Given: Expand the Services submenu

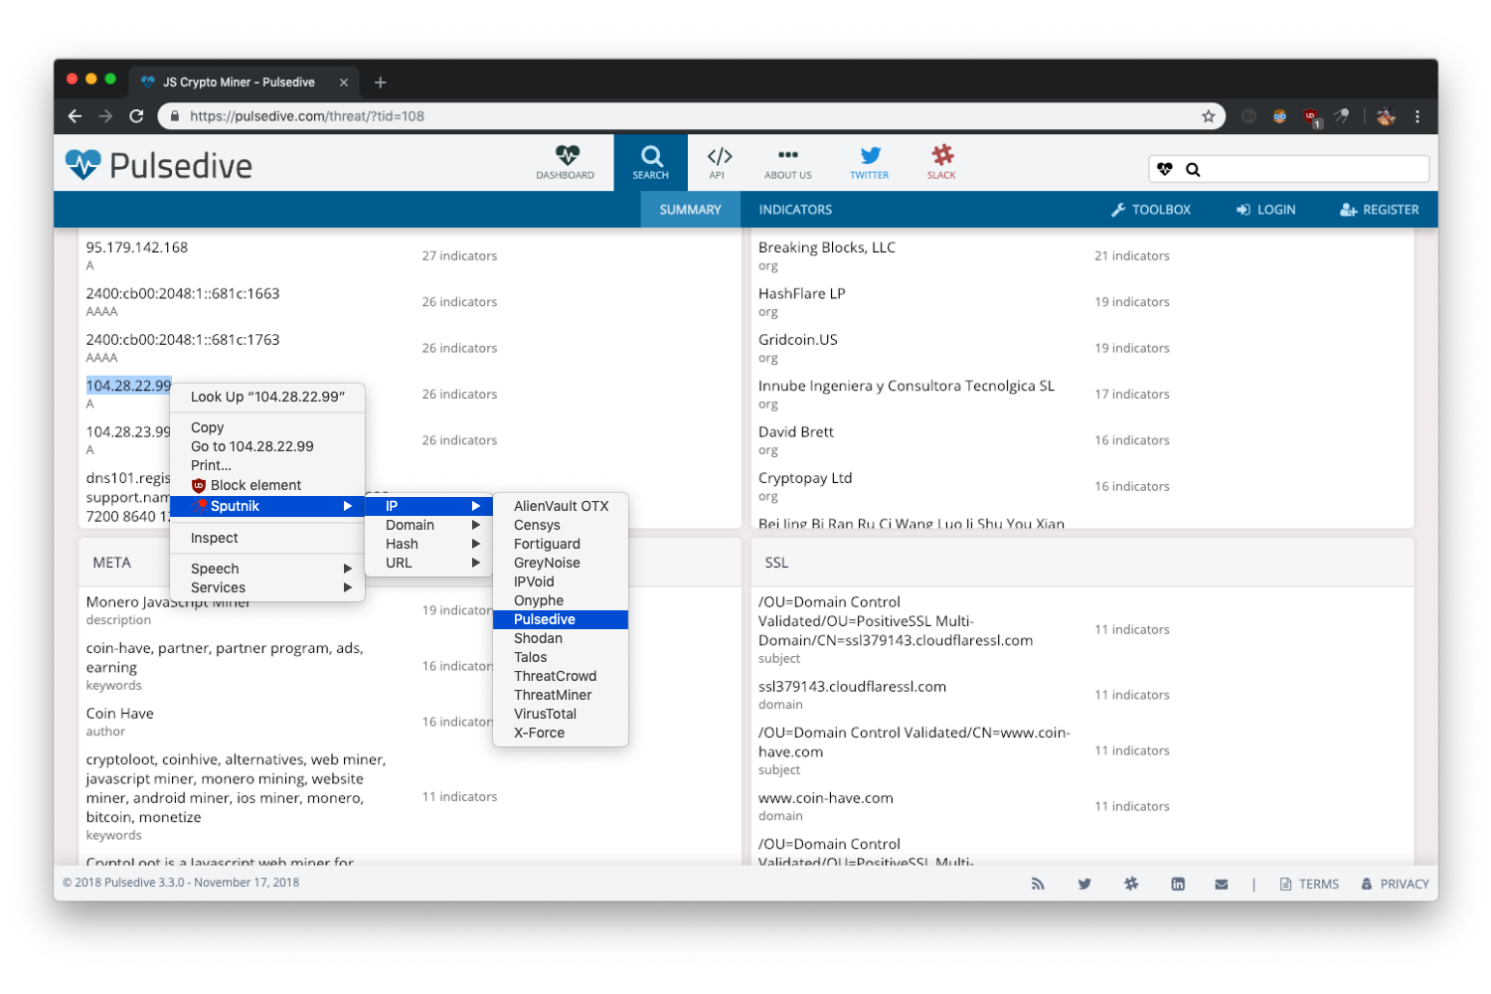Looking at the screenshot, I should point(267,587).
